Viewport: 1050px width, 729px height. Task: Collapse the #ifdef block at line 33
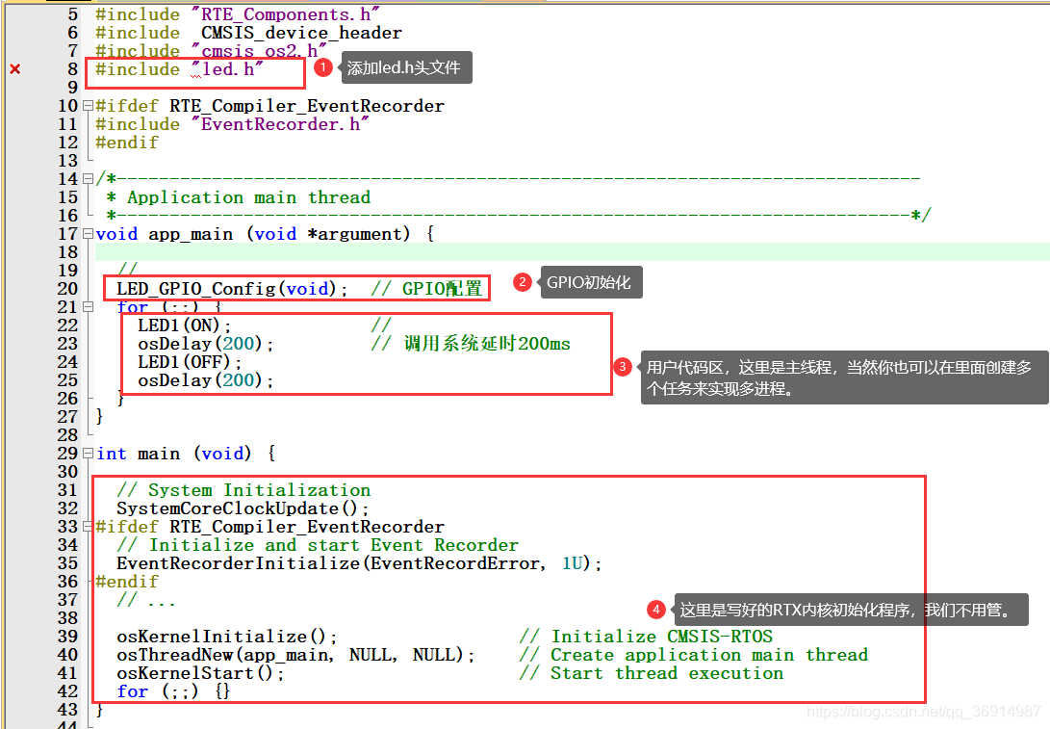[88, 527]
